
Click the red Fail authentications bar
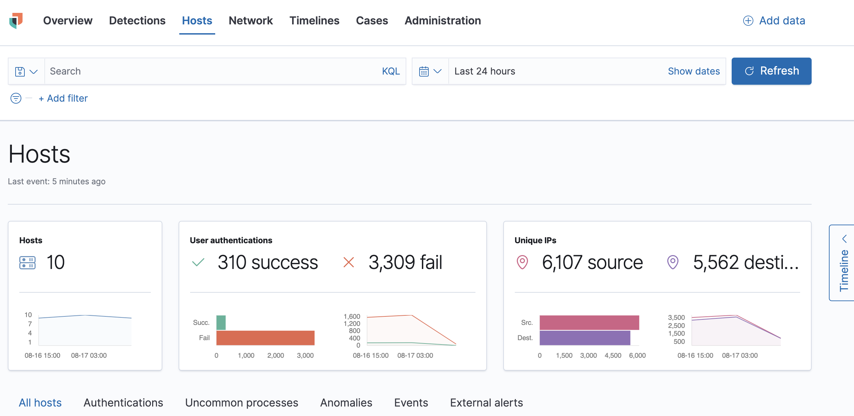click(265, 338)
